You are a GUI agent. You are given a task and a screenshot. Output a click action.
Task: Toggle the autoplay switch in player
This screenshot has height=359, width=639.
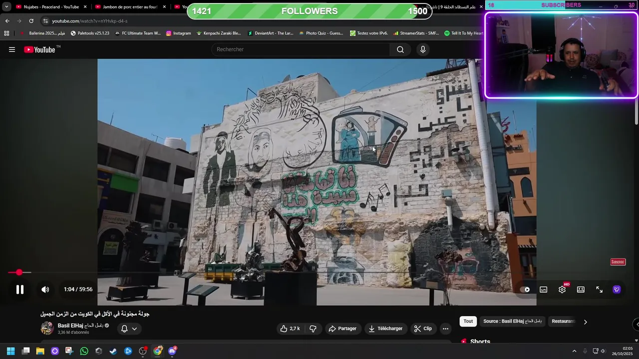(525, 290)
